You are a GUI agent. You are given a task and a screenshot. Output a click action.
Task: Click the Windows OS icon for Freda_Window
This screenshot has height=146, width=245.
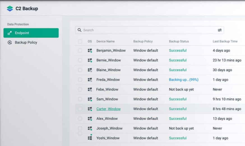point(90,80)
